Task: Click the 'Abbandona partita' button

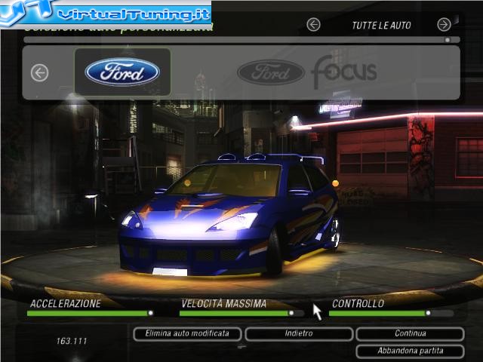Action: tap(410, 351)
